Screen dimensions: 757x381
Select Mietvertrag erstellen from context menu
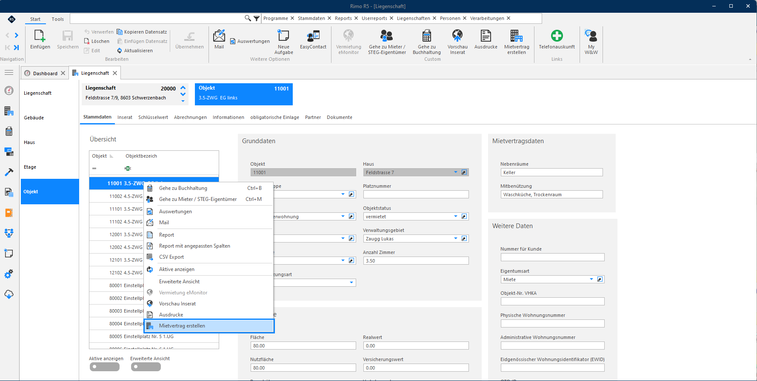209,326
